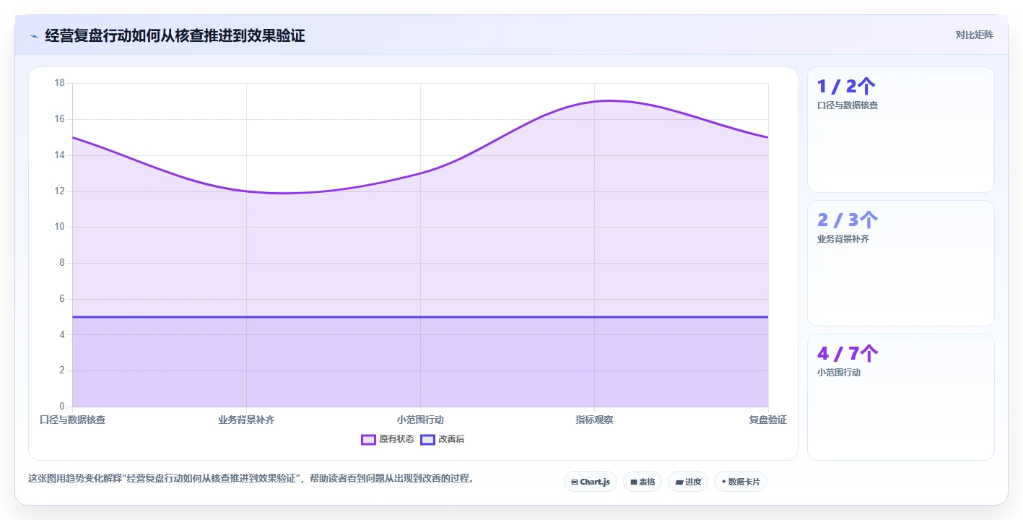
Task: Click the Chart.js tag
Action: coord(591,482)
